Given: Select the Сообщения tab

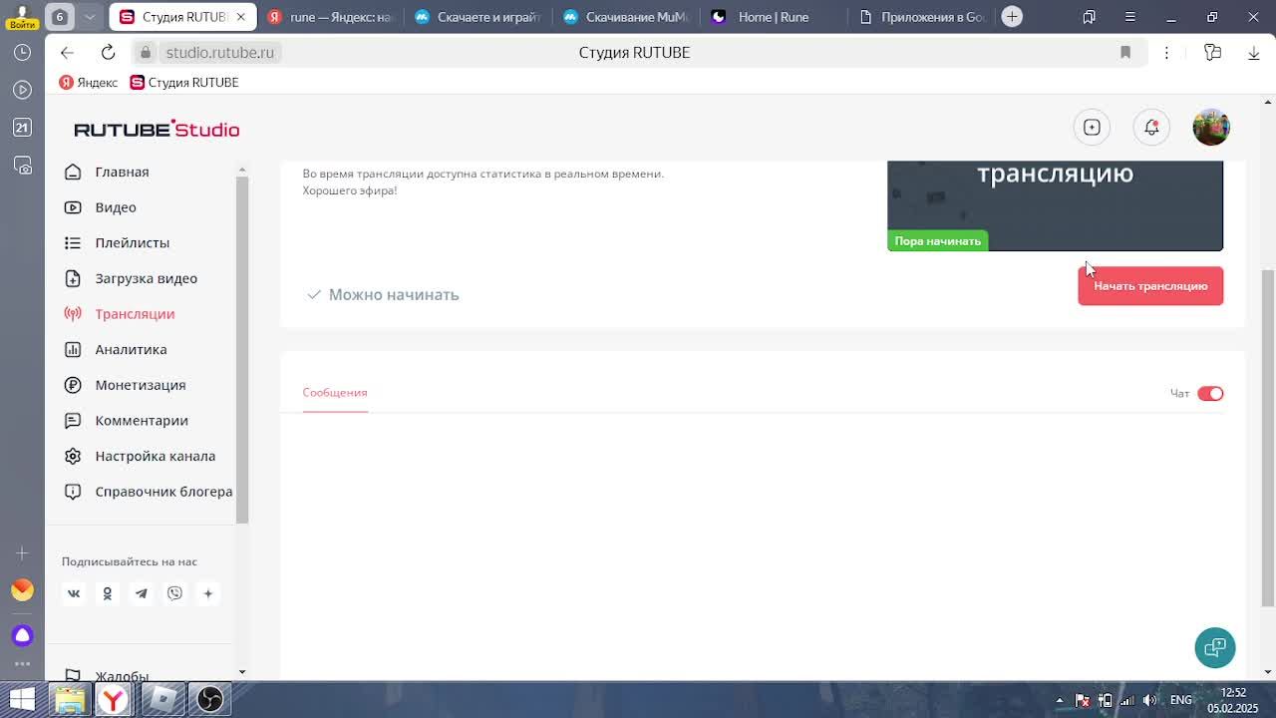Looking at the screenshot, I should click(335, 393).
